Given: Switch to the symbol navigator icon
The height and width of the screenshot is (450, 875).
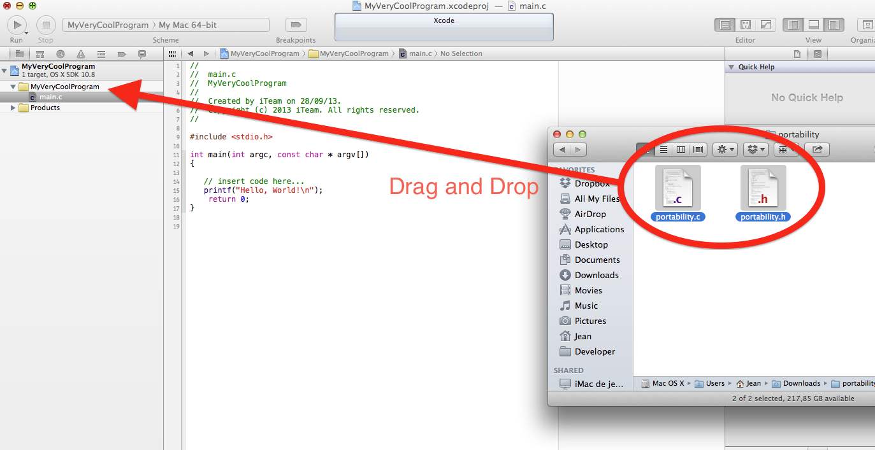Looking at the screenshot, I should pos(40,54).
